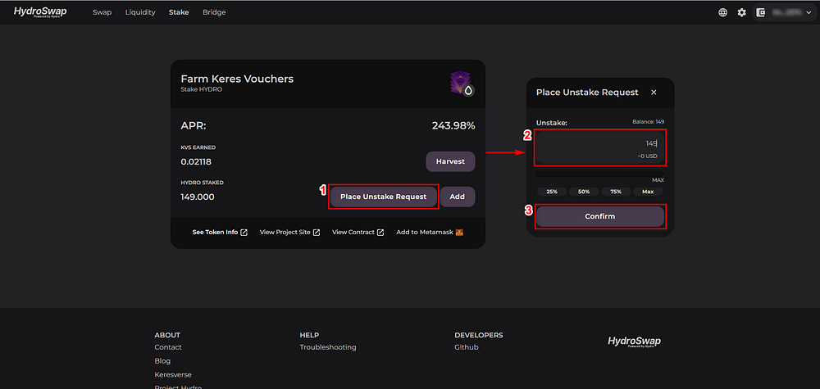Viewport: 820px width, 389px height.
Task: Click the Add stake button
Action: point(457,197)
